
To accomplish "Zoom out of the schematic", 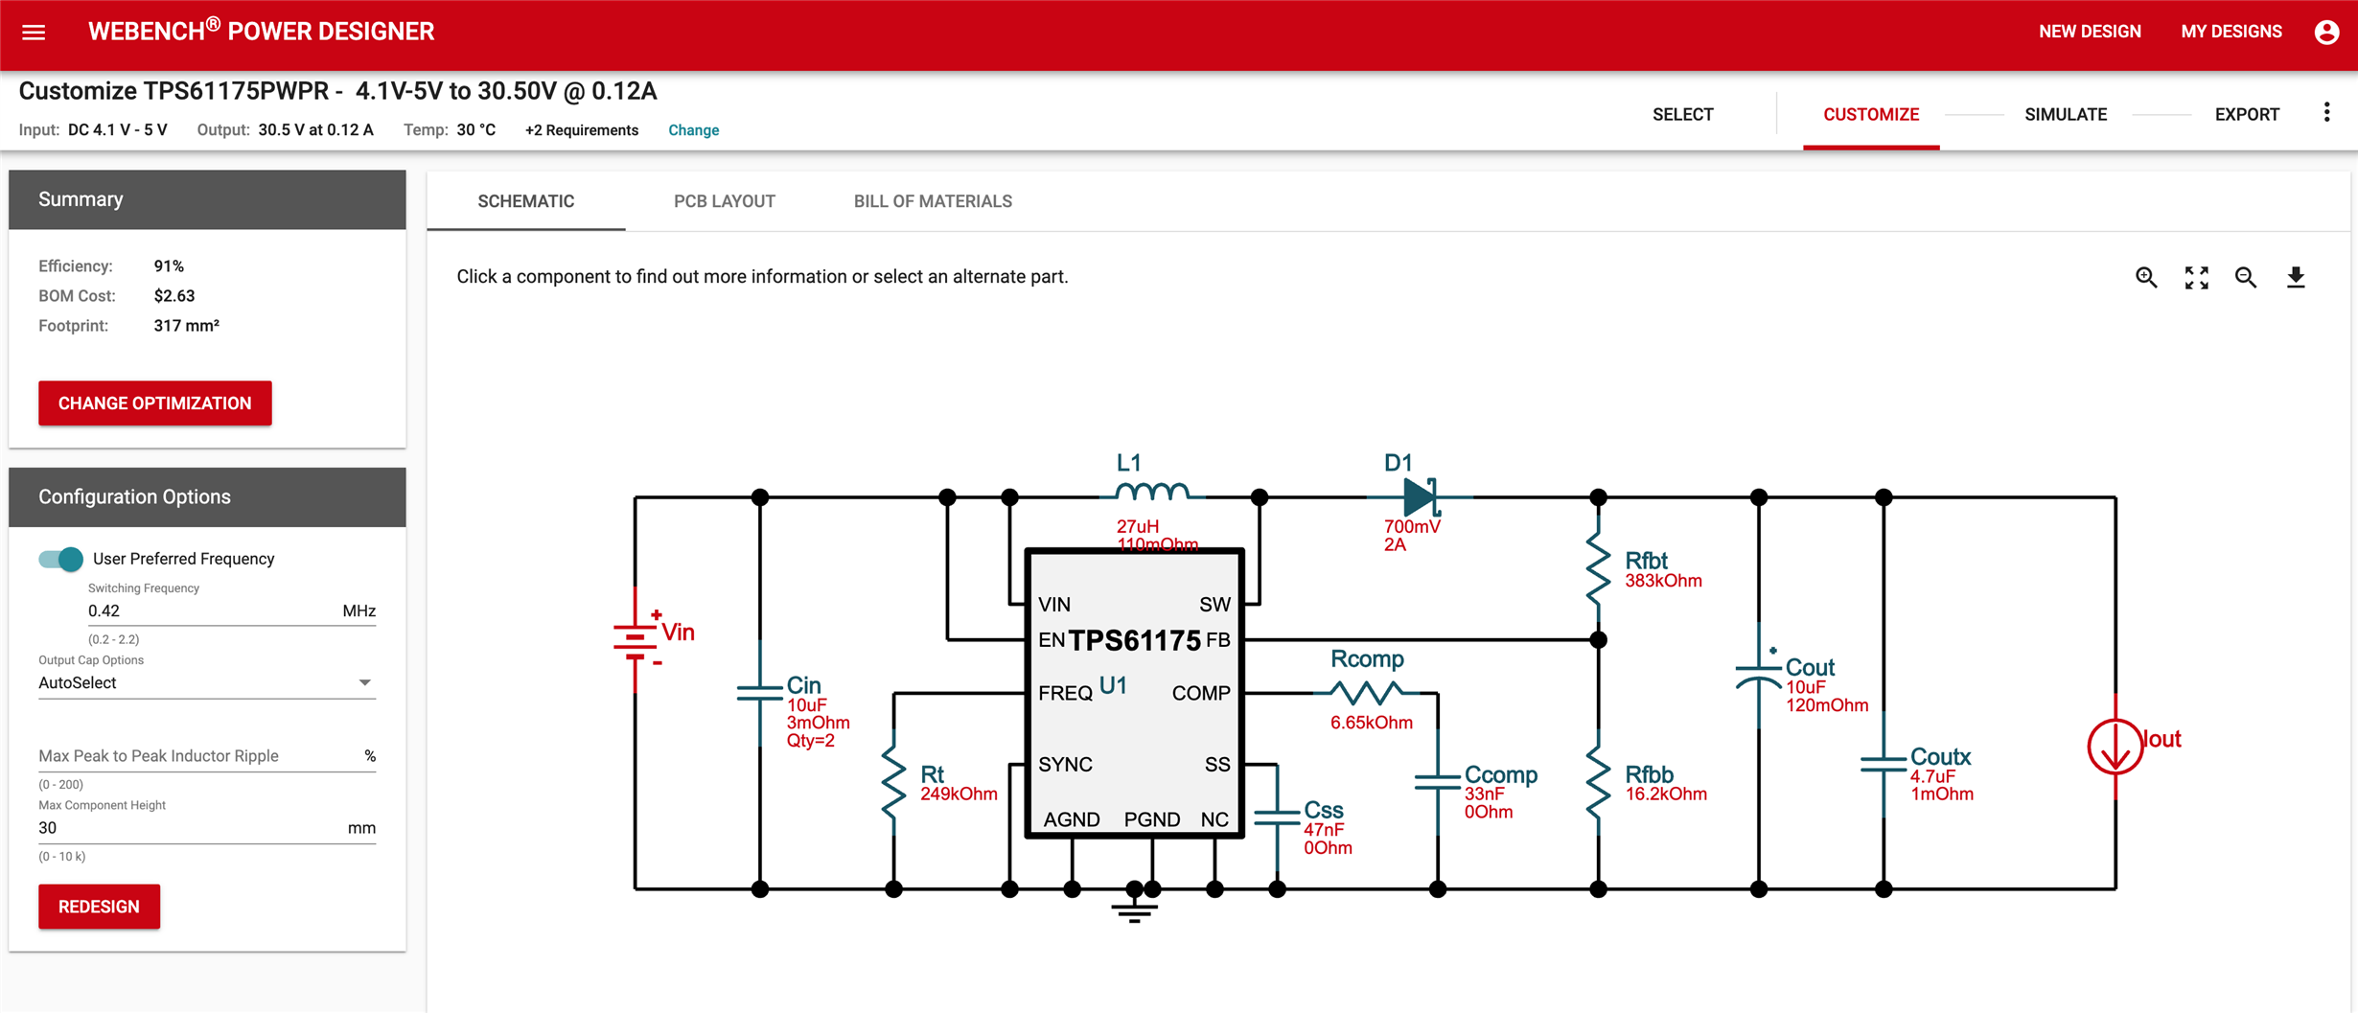I will point(2246,278).
